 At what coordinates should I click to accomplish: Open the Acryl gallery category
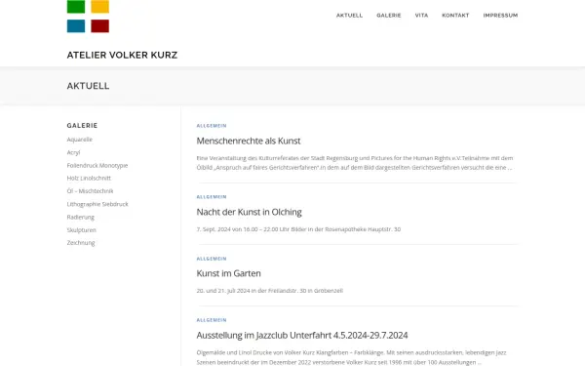point(73,152)
